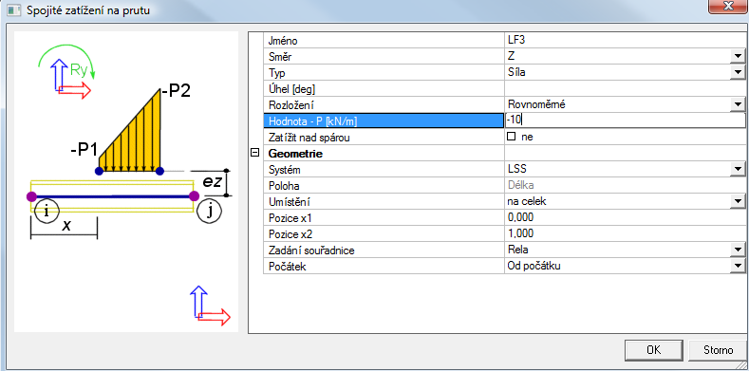
Task: Click the Storno cancel button
Action: 718,350
